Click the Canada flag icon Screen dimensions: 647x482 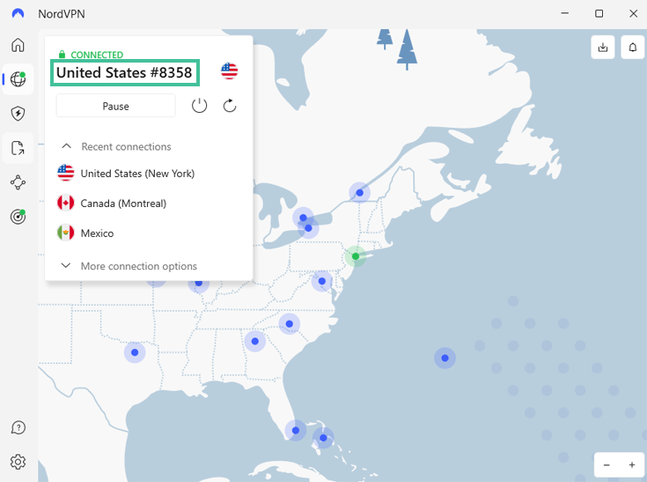tap(66, 203)
